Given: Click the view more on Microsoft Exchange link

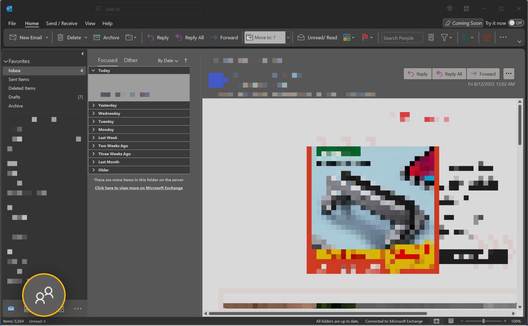Looking at the screenshot, I should pos(139,188).
